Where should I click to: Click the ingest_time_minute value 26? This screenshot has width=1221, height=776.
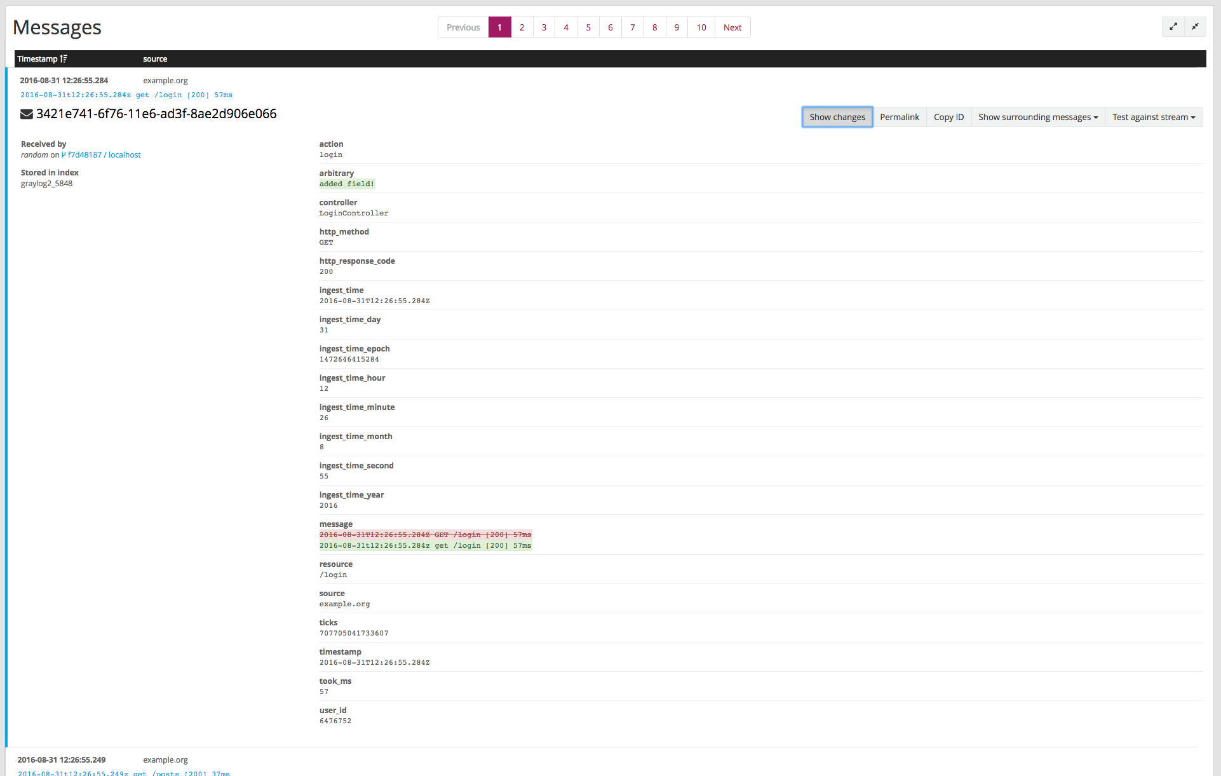(x=324, y=418)
